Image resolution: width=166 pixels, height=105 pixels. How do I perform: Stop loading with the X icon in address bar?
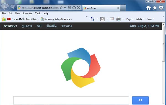tap(79, 8)
